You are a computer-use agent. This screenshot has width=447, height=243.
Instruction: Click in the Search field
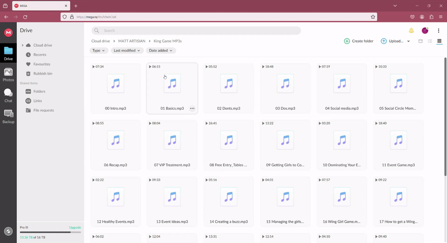tap(196, 30)
